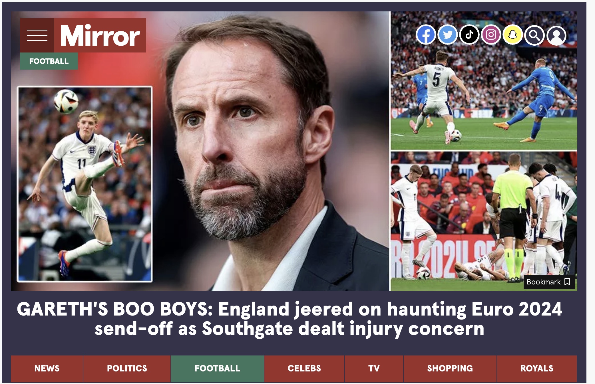
Task: View the number 11 player kicking thumbnail
Action: click(x=85, y=184)
